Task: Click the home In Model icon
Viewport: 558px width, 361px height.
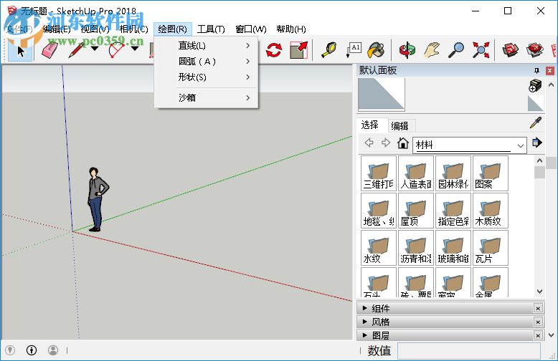Action: [403, 143]
